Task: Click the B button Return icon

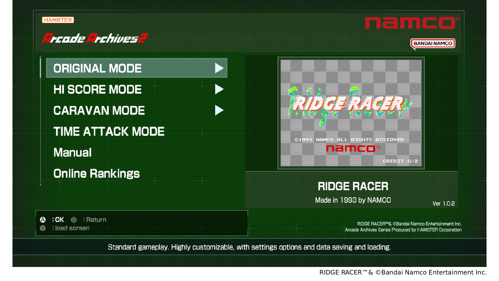Action: [x=74, y=220]
